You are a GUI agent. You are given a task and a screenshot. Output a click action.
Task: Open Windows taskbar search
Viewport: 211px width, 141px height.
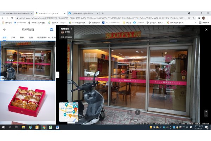point(10,127)
